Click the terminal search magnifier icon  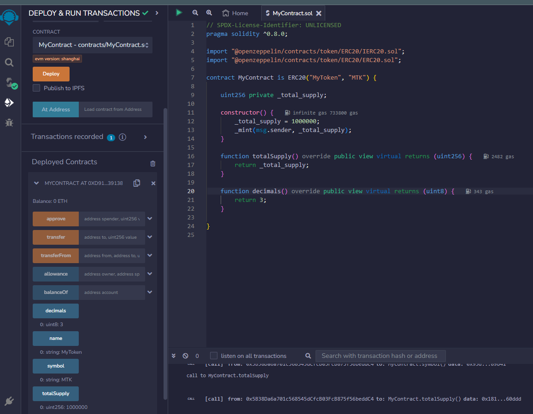point(308,356)
